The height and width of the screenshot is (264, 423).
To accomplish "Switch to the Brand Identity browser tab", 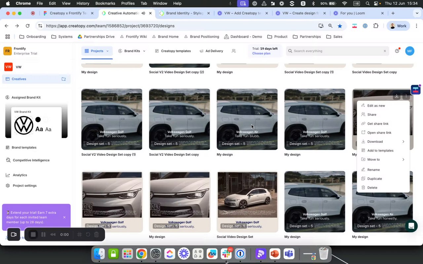I will (x=184, y=13).
